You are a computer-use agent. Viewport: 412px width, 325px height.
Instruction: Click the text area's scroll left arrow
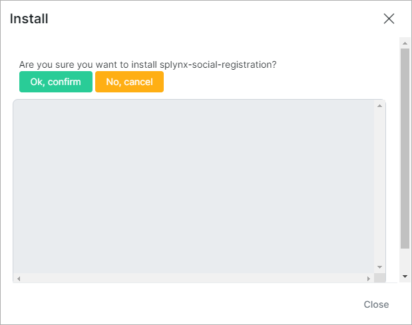[19, 278]
